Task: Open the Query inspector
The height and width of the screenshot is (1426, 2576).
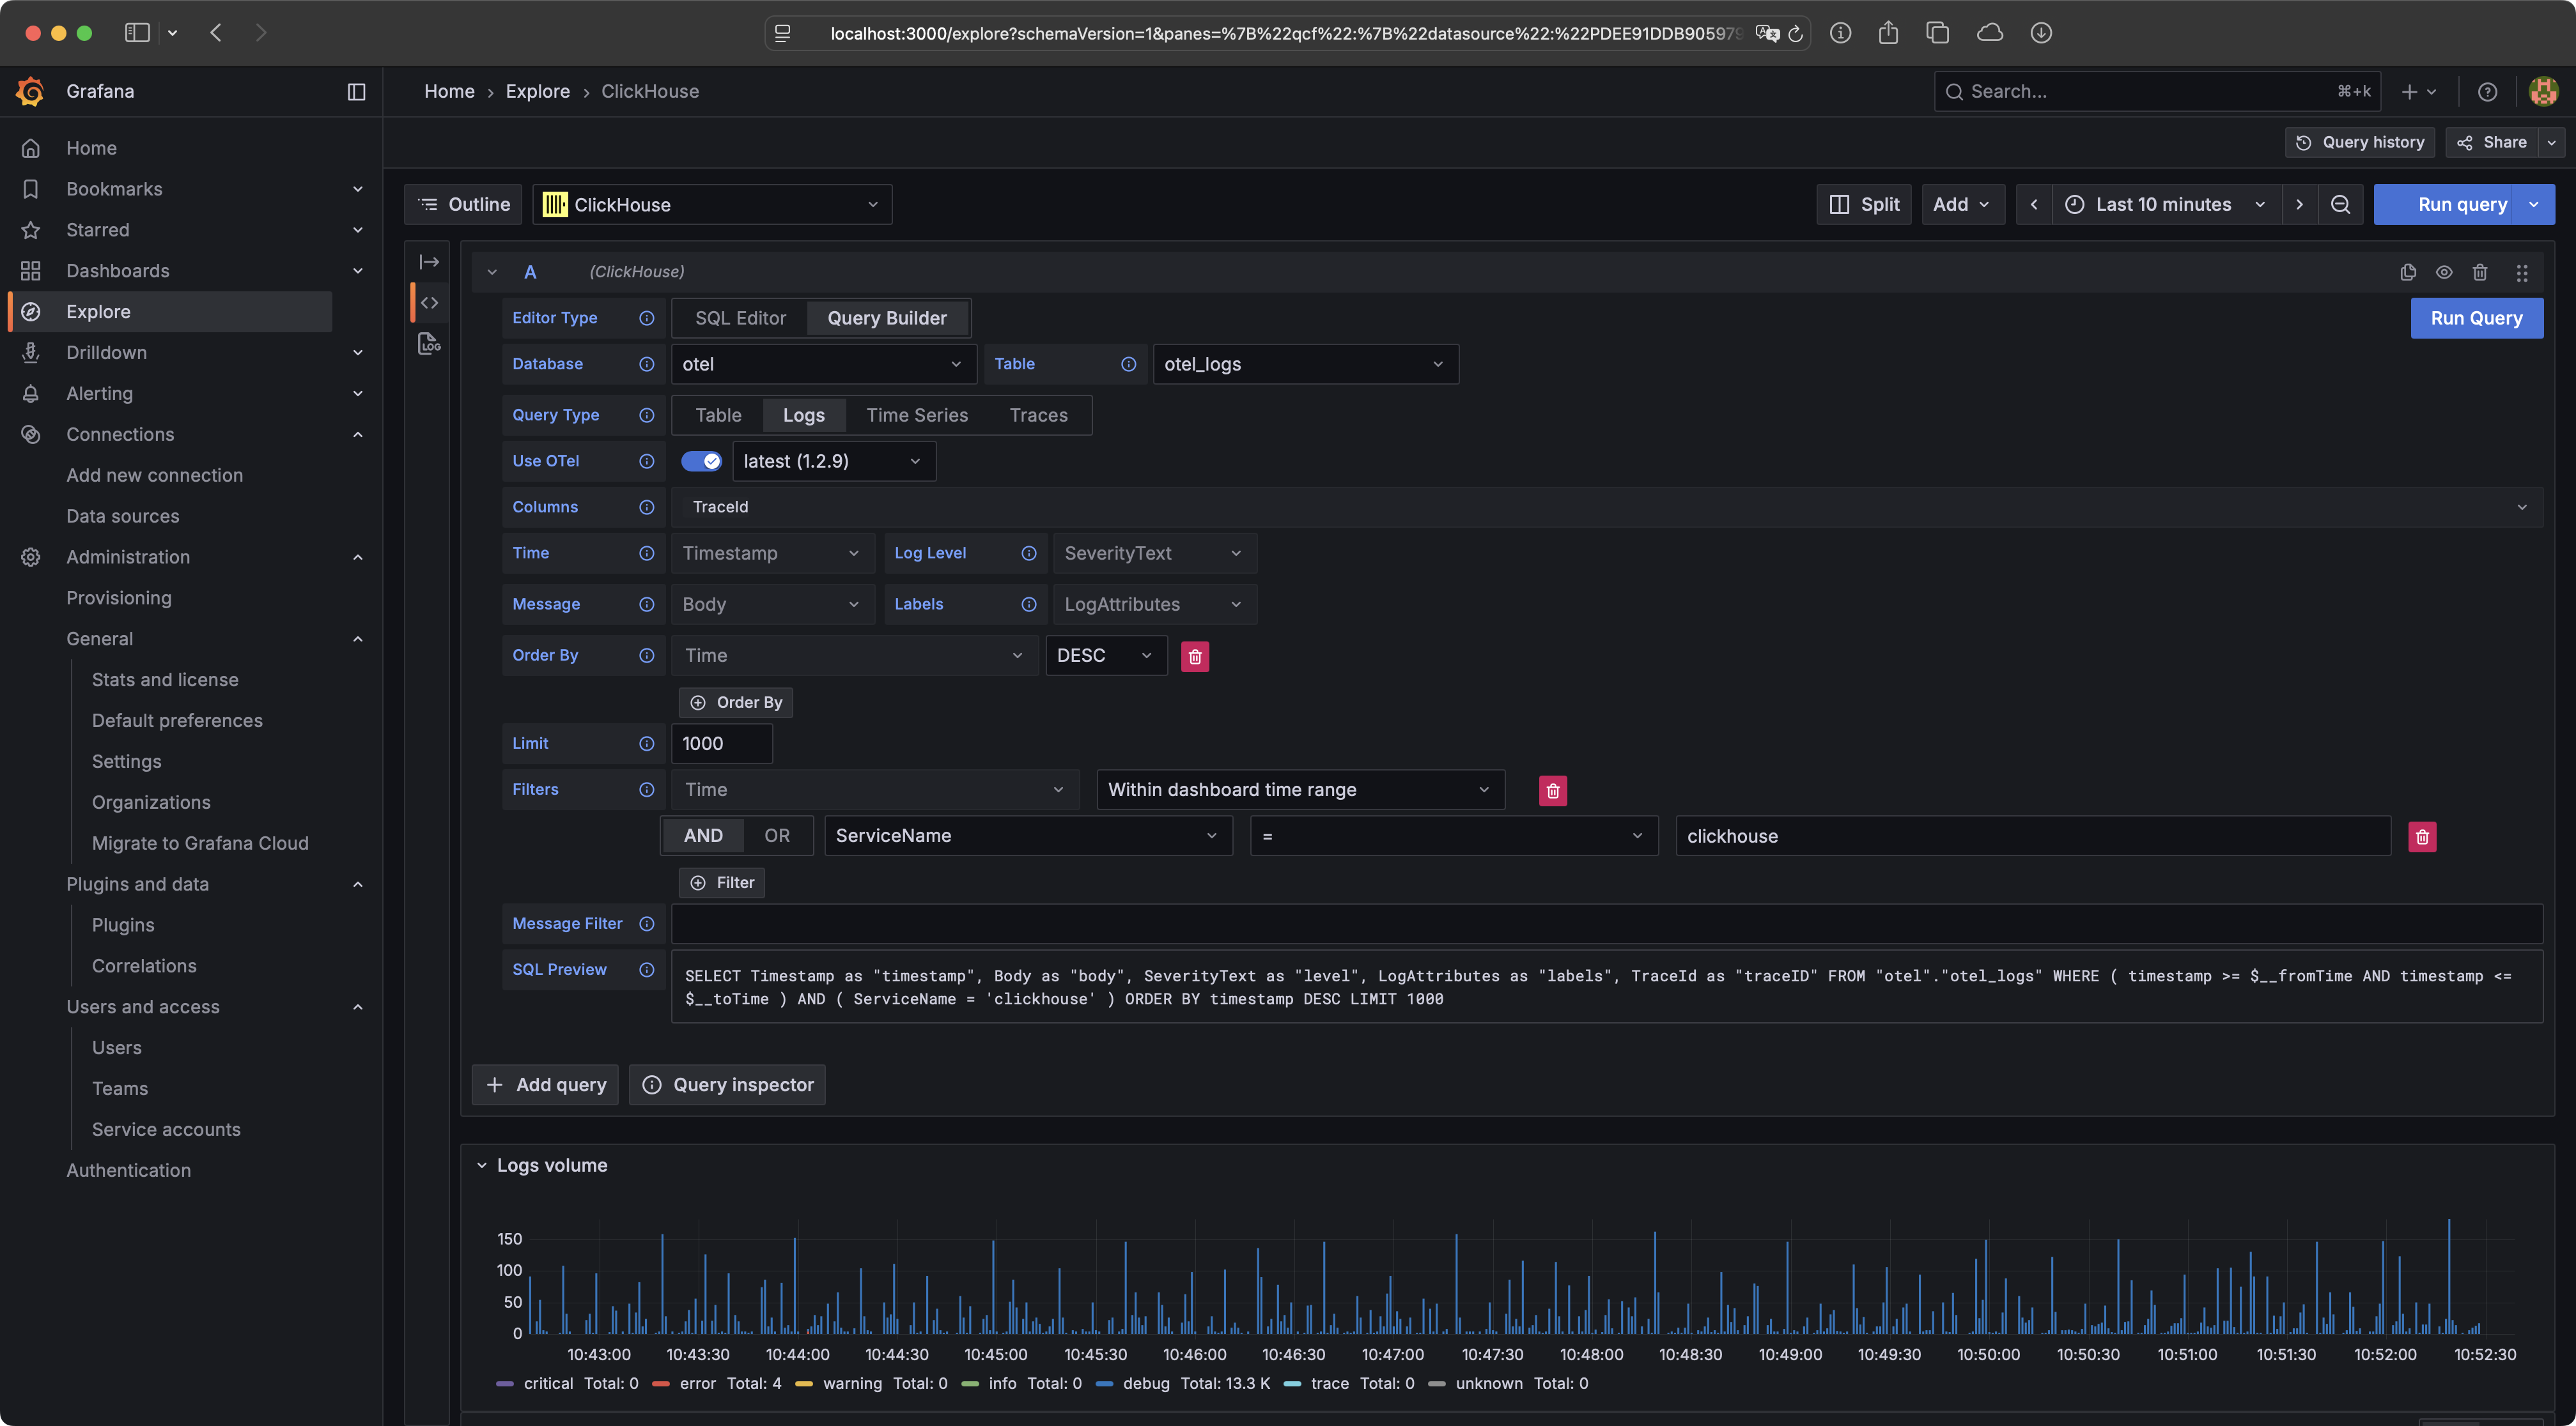Action: (x=728, y=1084)
